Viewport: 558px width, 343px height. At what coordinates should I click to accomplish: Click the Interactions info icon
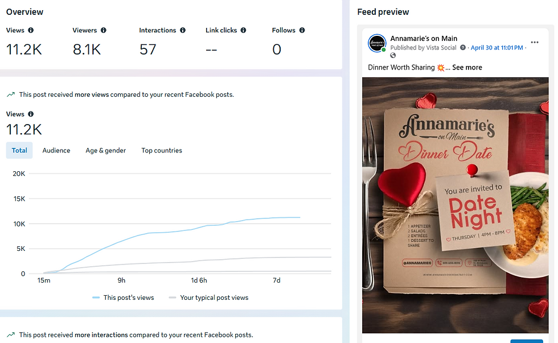click(x=183, y=30)
